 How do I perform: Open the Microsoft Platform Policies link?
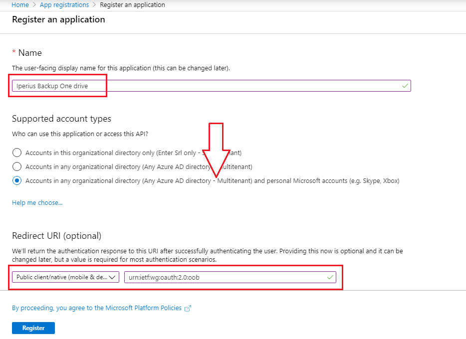97,308
